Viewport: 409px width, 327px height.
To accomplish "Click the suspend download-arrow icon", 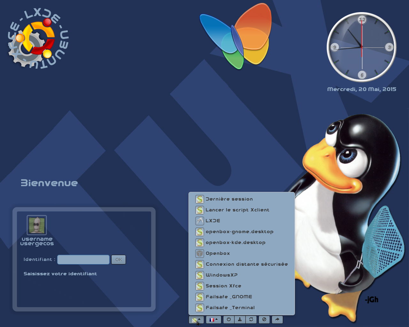I will pyautogui.click(x=240, y=319).
